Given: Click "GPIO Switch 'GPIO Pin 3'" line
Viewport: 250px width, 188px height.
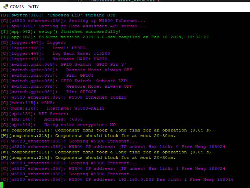Looking at the screenshot, I should (x=64, y=65).
